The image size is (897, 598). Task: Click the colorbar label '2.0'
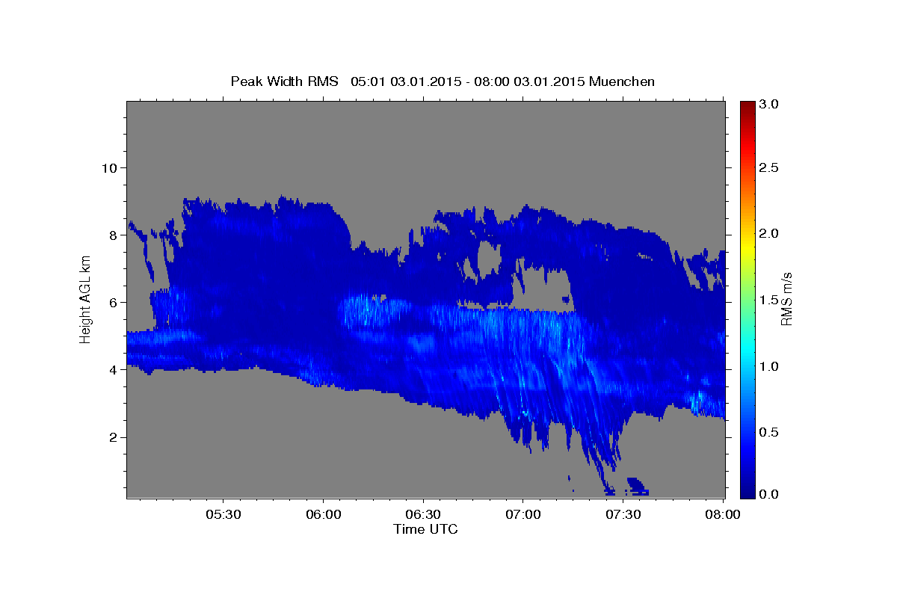pos(770,233)
